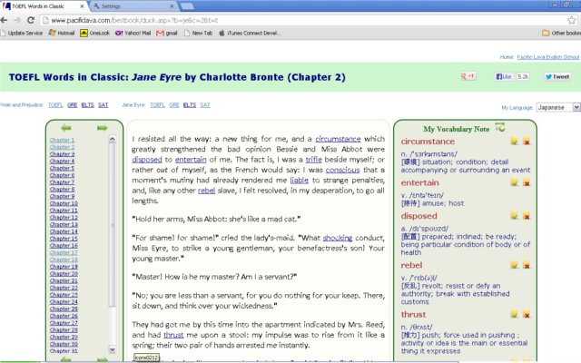Open Pride and Prejudice IELTS link
The height and width of the screenshot is (363, 581).
click(87, 105)
